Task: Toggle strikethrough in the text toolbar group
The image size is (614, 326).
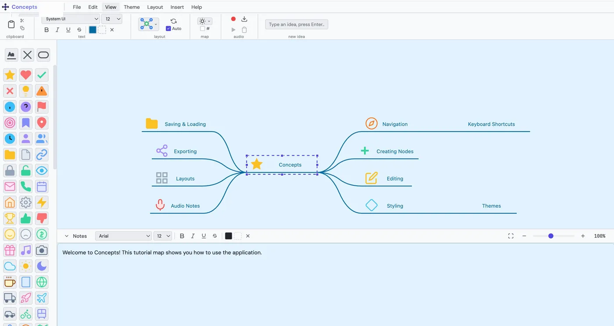Action: [79, 30]
